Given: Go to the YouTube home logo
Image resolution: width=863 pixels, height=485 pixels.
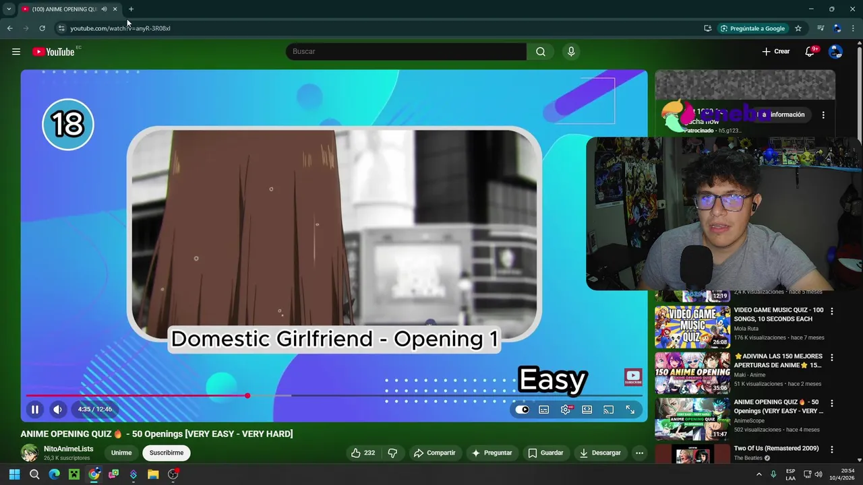Looking at the screenshot, I should click(53, 52).
